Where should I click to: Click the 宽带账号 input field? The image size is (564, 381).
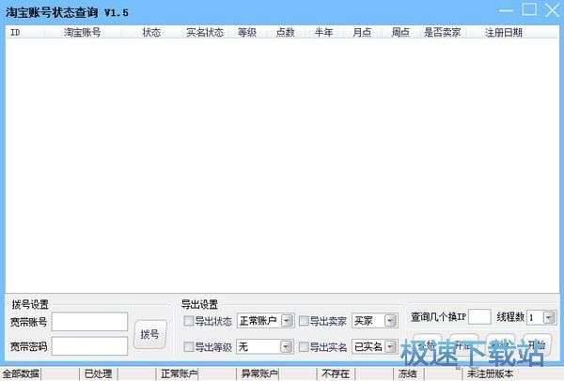(x=89, y=322)
